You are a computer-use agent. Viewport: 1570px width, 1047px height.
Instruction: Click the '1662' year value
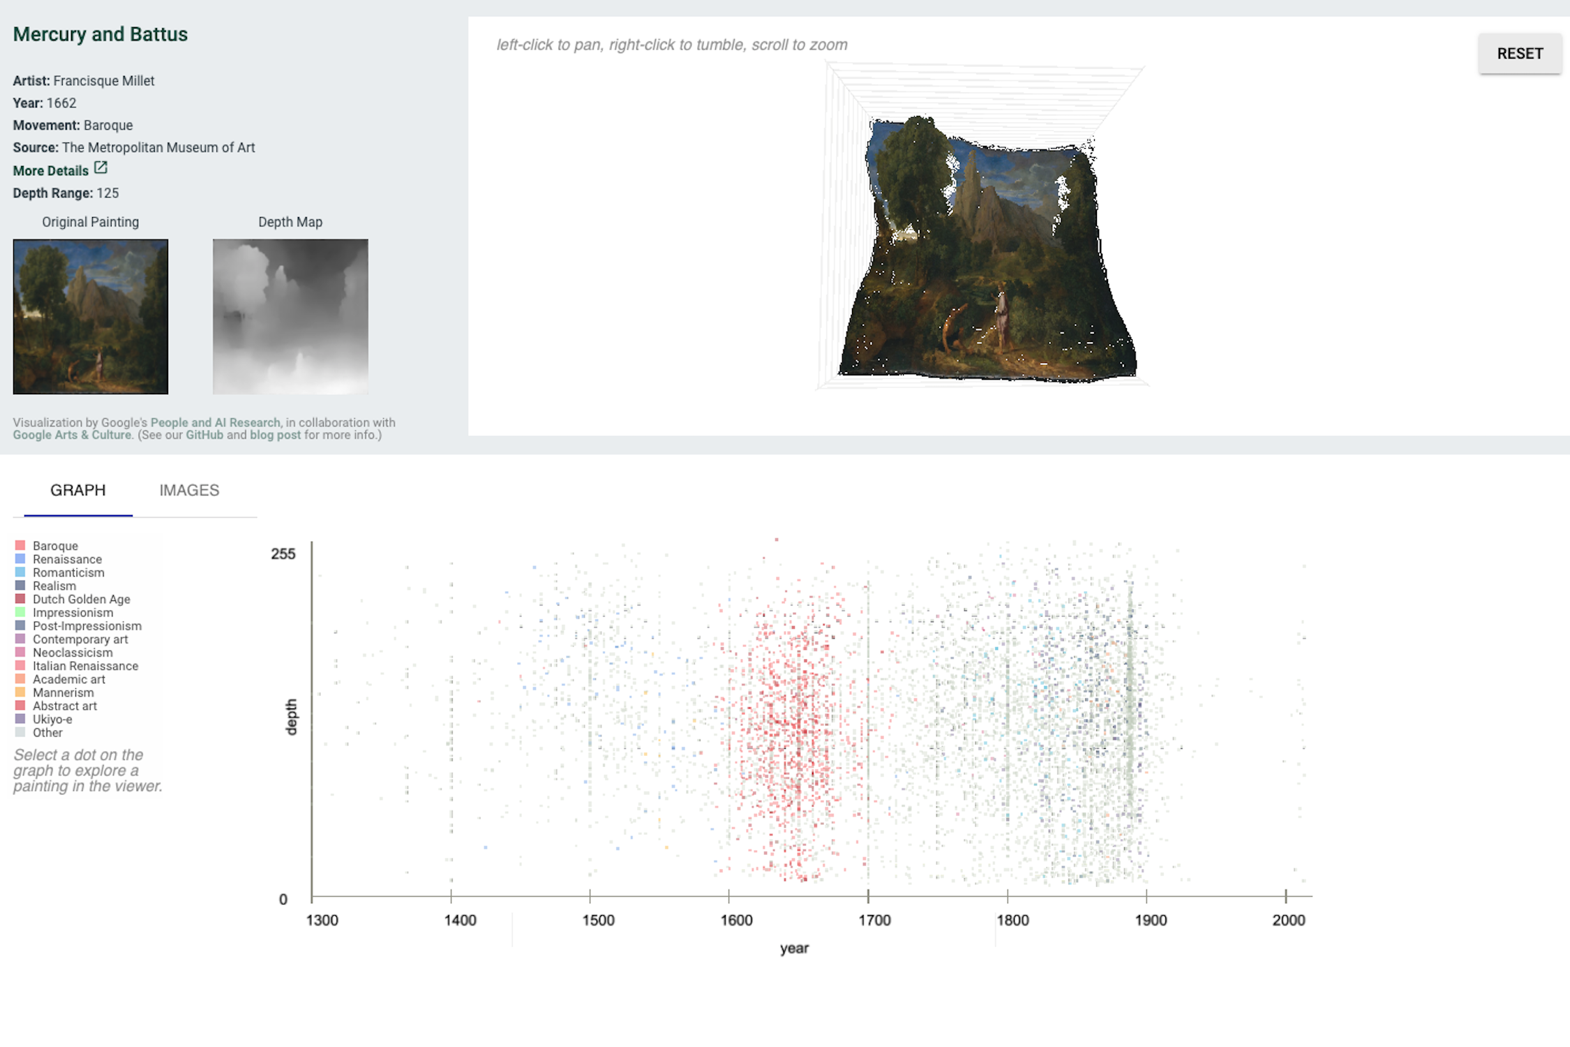[61, 103]
